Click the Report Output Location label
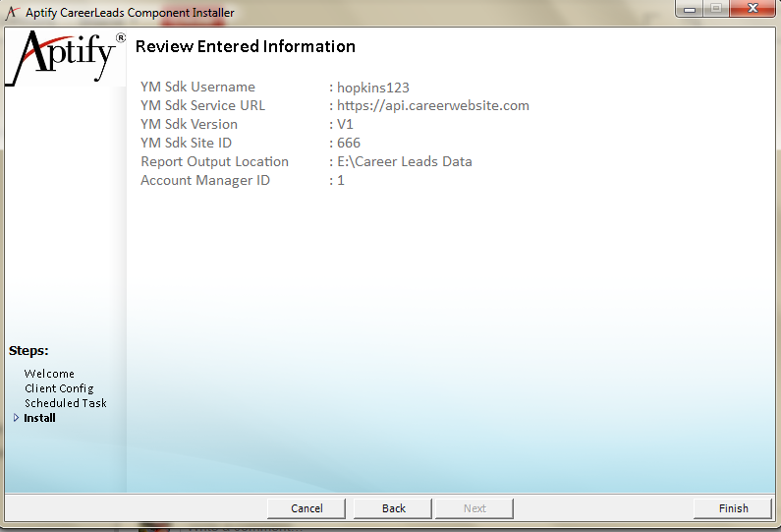Image resolution: width=781 pixels, height=532 pixels. [x=215, y=161]
